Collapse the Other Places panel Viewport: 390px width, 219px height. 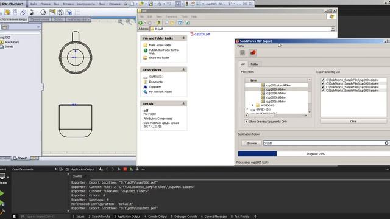(183, 70)
